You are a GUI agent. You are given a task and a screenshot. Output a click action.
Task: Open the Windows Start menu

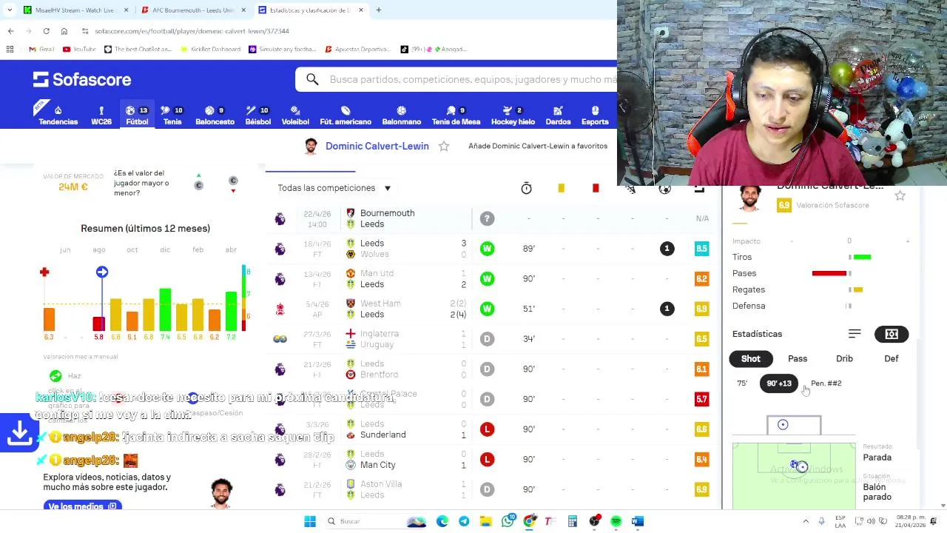[x=310, y=521]
